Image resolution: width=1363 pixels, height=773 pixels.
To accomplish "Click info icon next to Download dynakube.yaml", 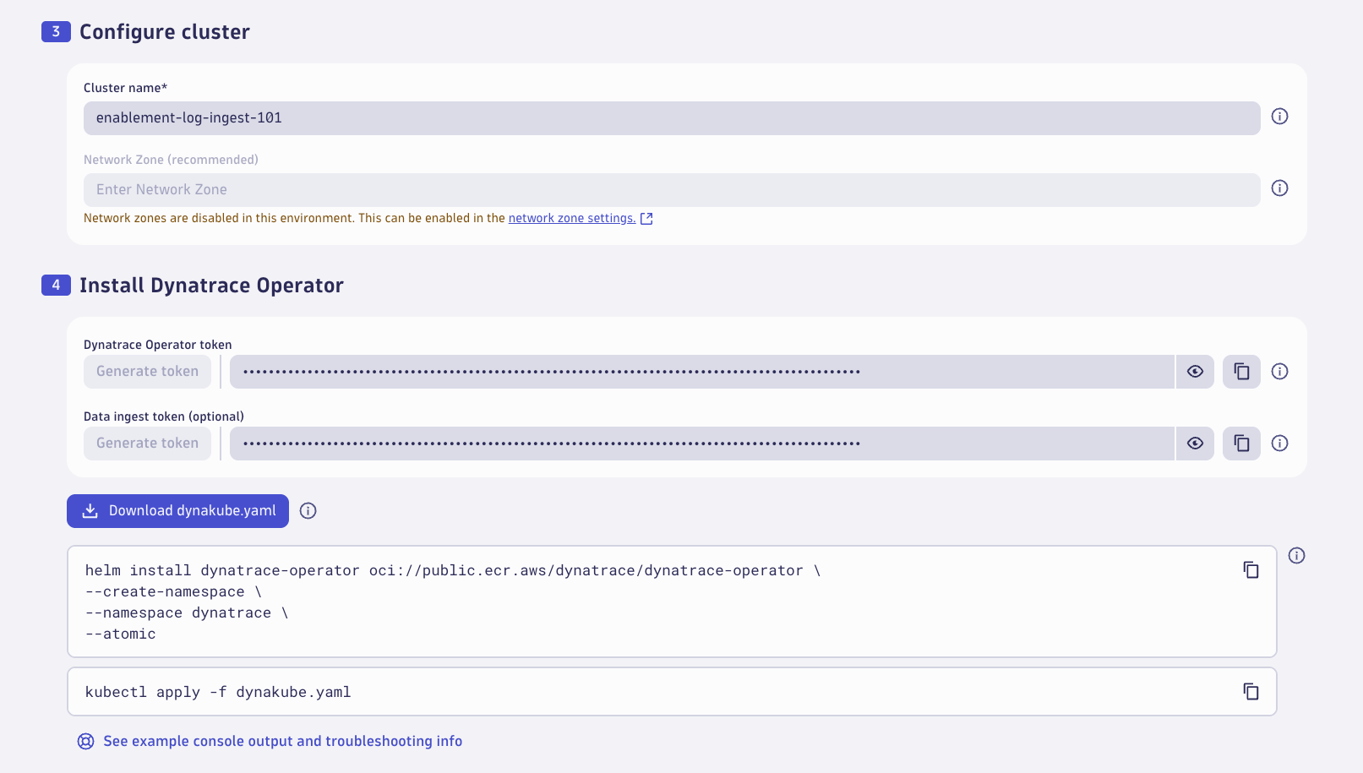I will coord(308,511).
